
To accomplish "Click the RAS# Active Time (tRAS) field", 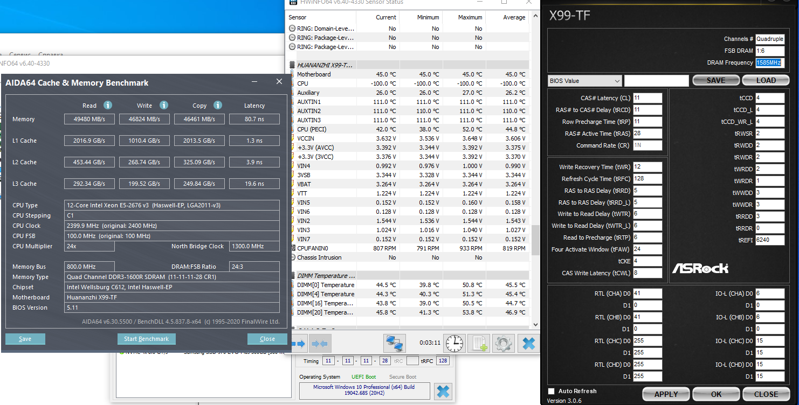I will pyautogui.click(x=647, y=134).
